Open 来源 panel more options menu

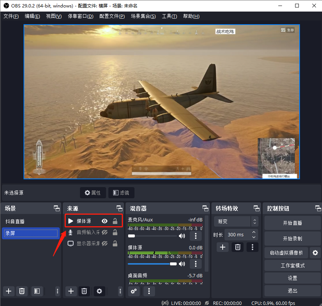(x=120, y=291)
